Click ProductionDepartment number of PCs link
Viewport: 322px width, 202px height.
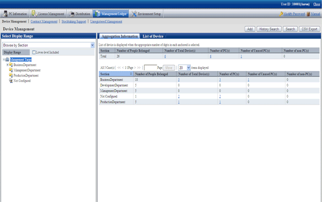pyautogui.click(x=220, y=102)
